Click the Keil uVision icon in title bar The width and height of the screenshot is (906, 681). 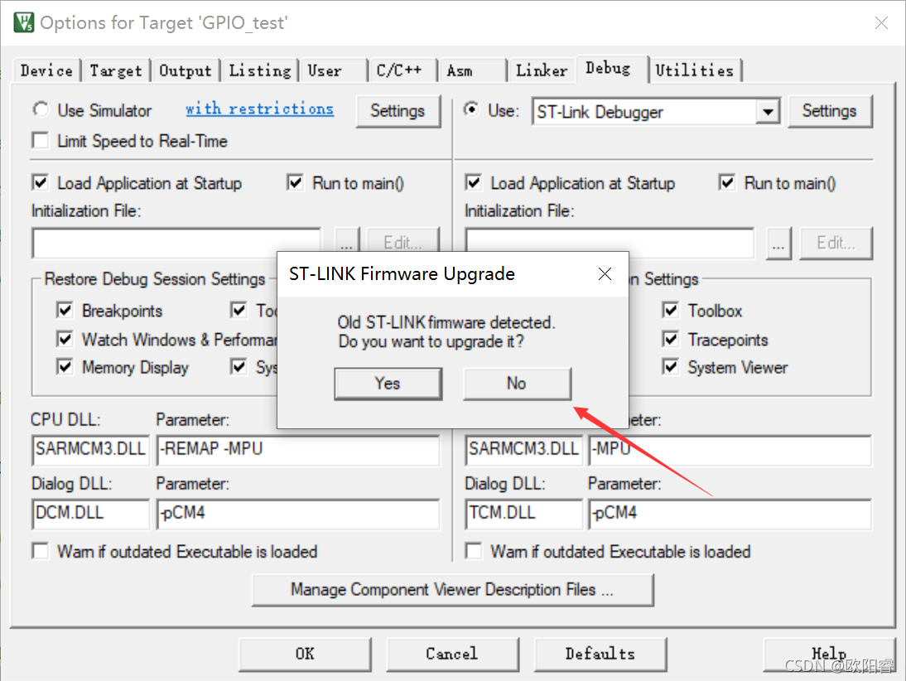coord(24,22)
